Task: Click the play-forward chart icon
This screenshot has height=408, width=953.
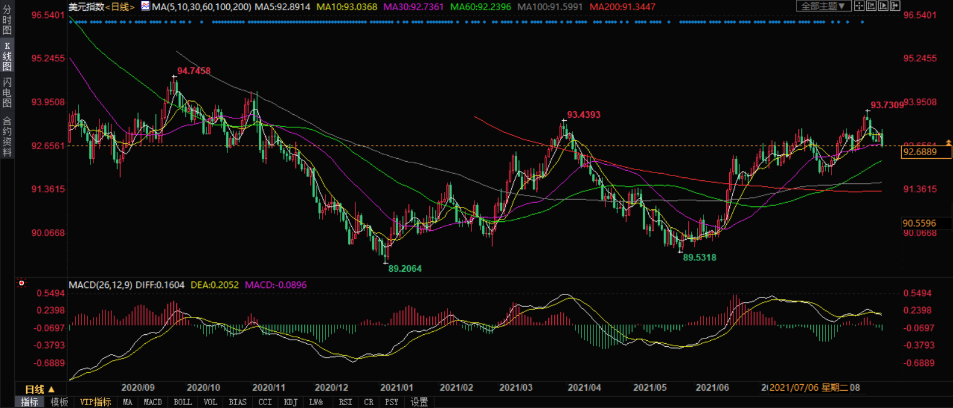Action: pos(883,6)
